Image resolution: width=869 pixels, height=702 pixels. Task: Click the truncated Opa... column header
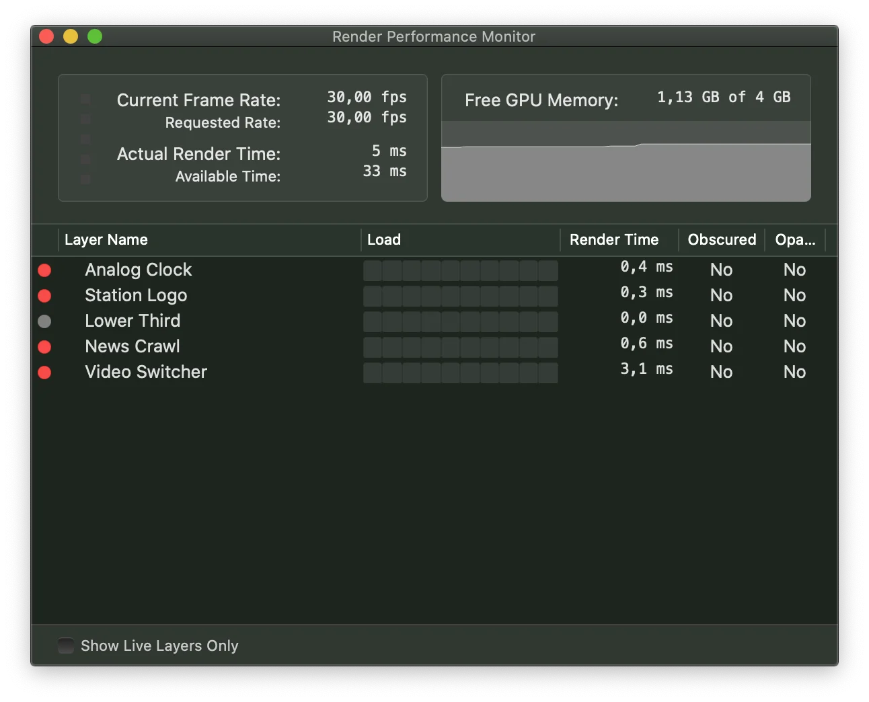[x=795, y=240]
